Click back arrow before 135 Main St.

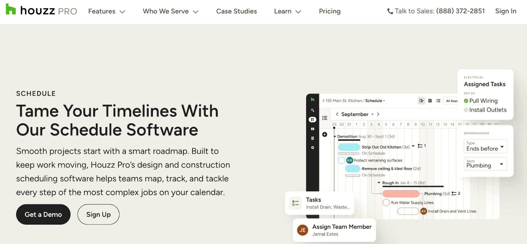click(323, 101)
